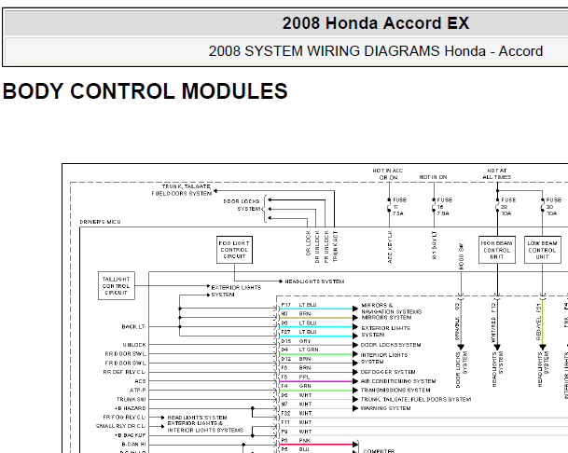Select the "F11" pin label

[285, 422]
